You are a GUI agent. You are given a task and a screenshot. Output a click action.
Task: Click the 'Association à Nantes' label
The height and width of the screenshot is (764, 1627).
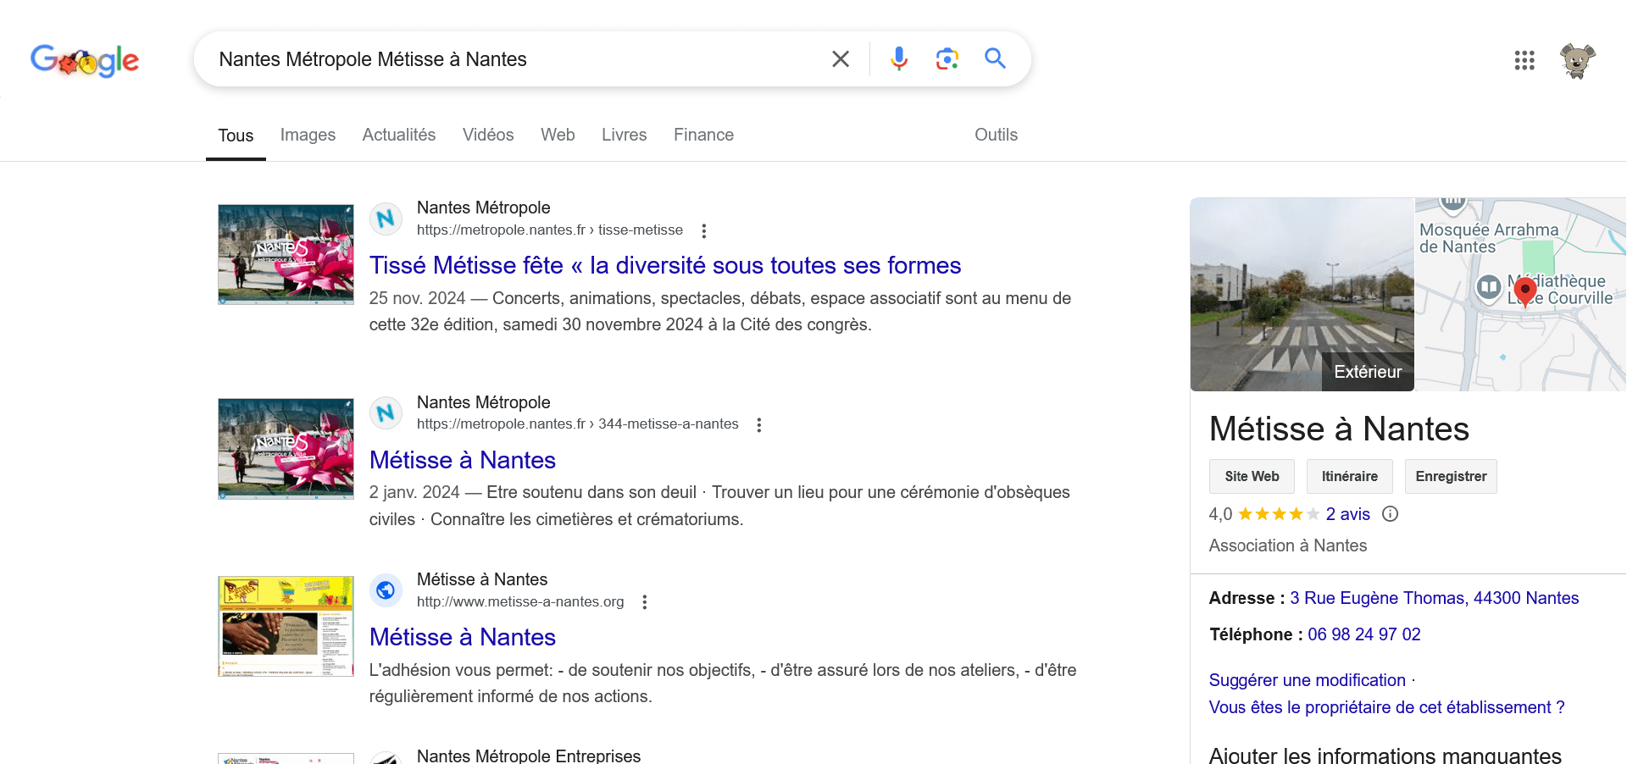(x=1287, y=545)
